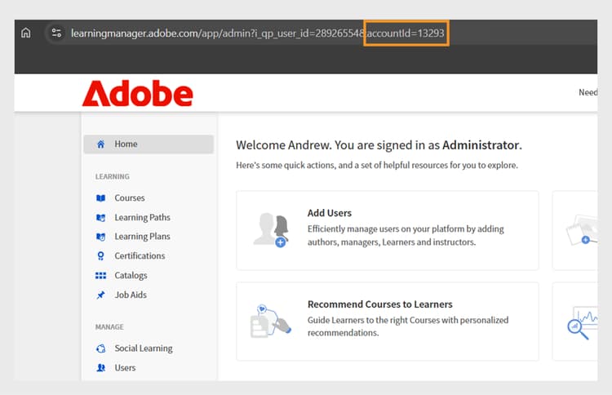Screen dimensions: 612x395
Task: Open the Add Users quick action
Action: click(388, 230)
